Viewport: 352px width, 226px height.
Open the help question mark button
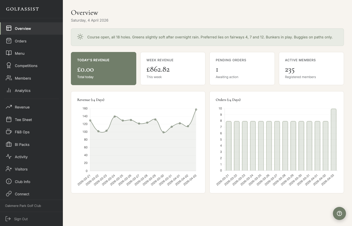click(x=339, y=213)
